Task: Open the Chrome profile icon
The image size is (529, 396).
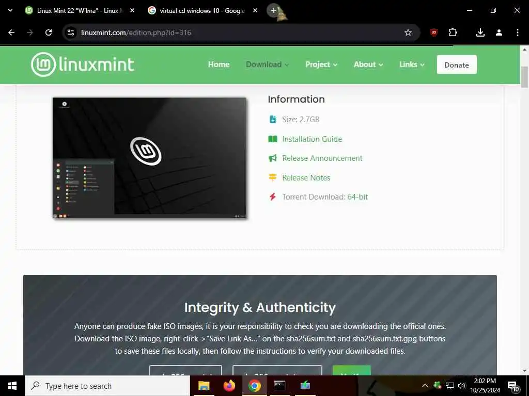Action: [x=499, y=32]
